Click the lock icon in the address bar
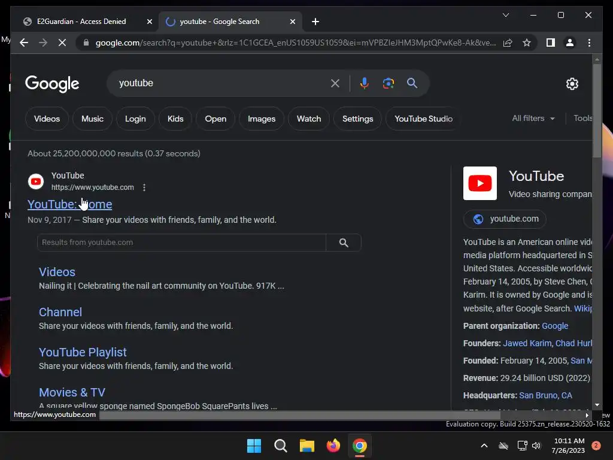The width and height of the screenshot is (613, 460). (x=86, y=43)
